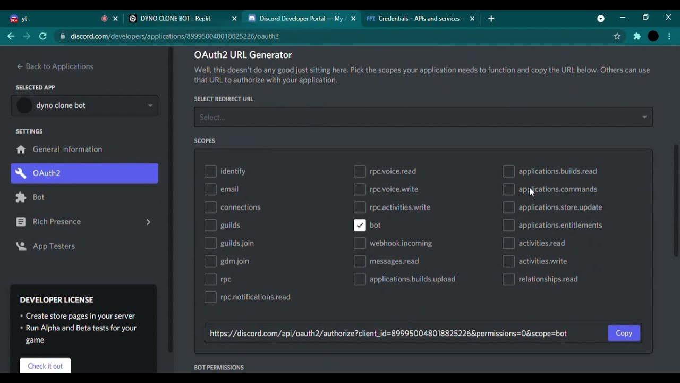
Task: Bookmark this page with the star icon
Action: click(x=617, y=36)
